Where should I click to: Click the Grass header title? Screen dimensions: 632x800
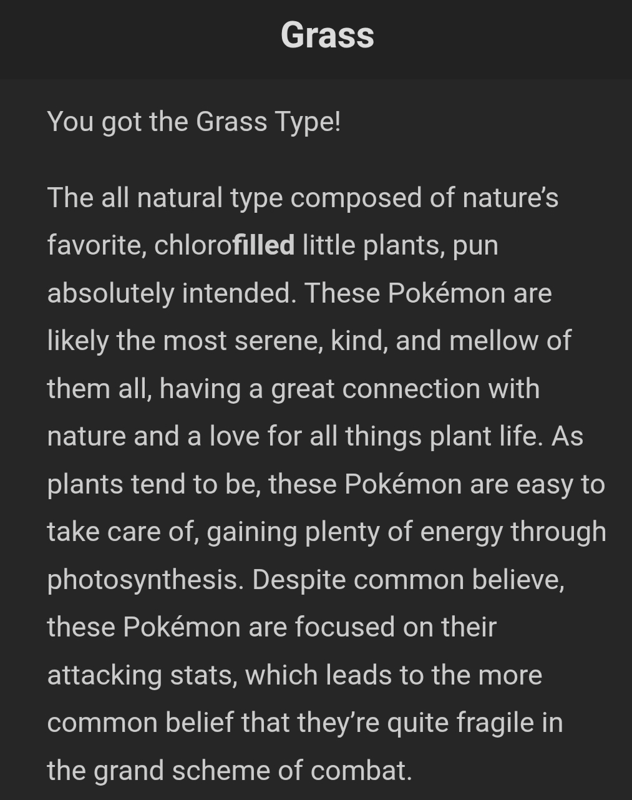(x=327, y=35)
